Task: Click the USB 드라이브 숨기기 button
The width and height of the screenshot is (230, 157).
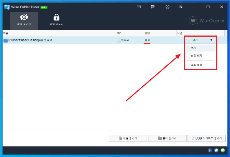Action: pos(207,138)
